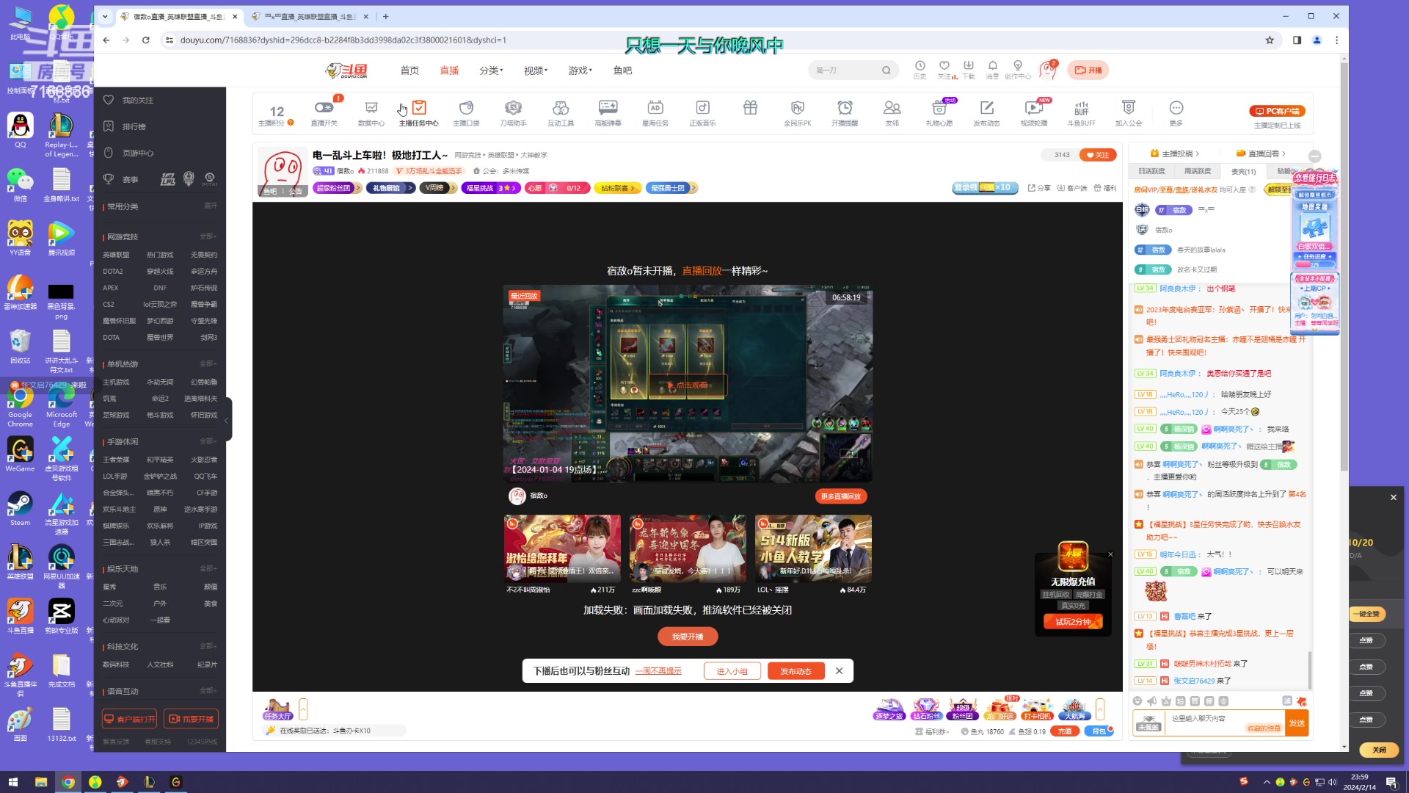Open 背包 backpack button

coord(1099,731)
